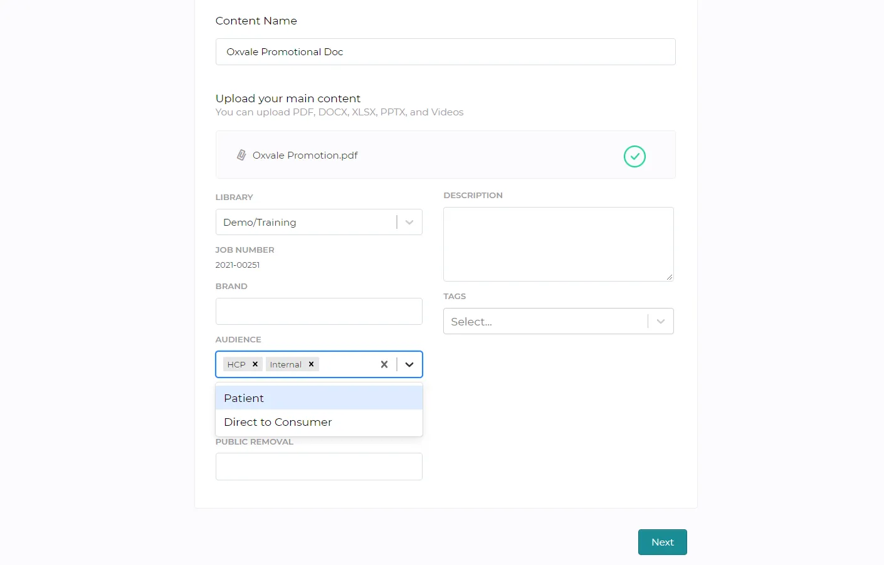Focus the Content Name field
The image size is (884, 565).
(446, 51)
